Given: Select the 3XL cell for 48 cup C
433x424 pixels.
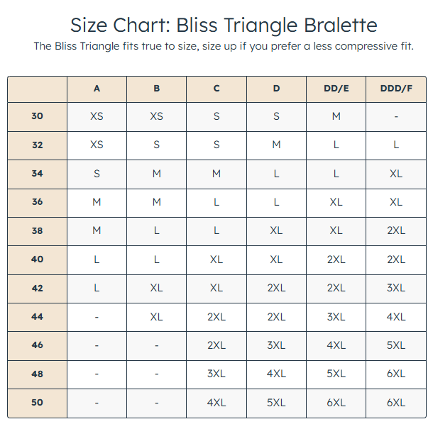Looking at the screenshot, I should tap(217, 374).
